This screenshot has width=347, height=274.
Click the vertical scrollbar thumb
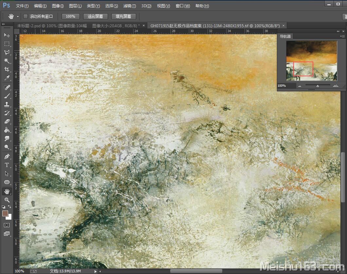[x=343, y=177]
